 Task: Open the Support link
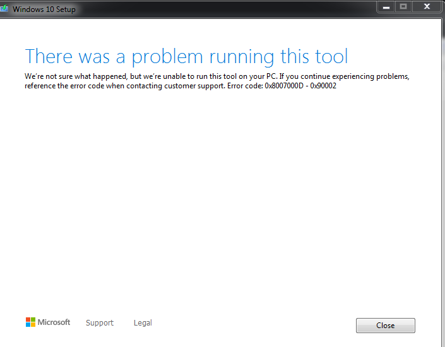click(x=100, y=323)
